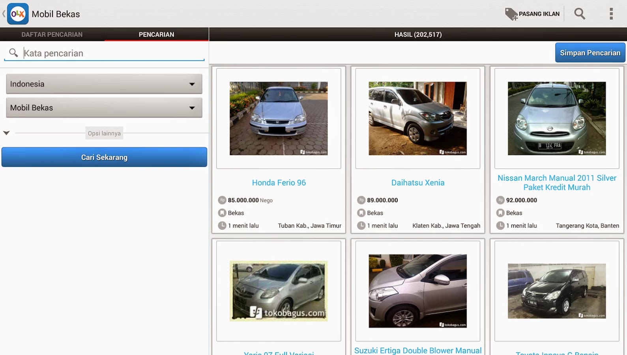Open the Mobil Bekas category dropdown
The height and width of the screenshot is (355, 627).
[104, 108]
